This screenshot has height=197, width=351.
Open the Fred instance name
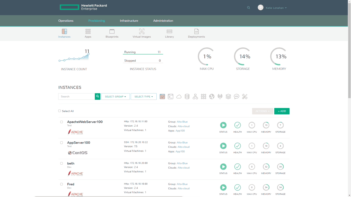pyautogui.click(x=71, y=184)
